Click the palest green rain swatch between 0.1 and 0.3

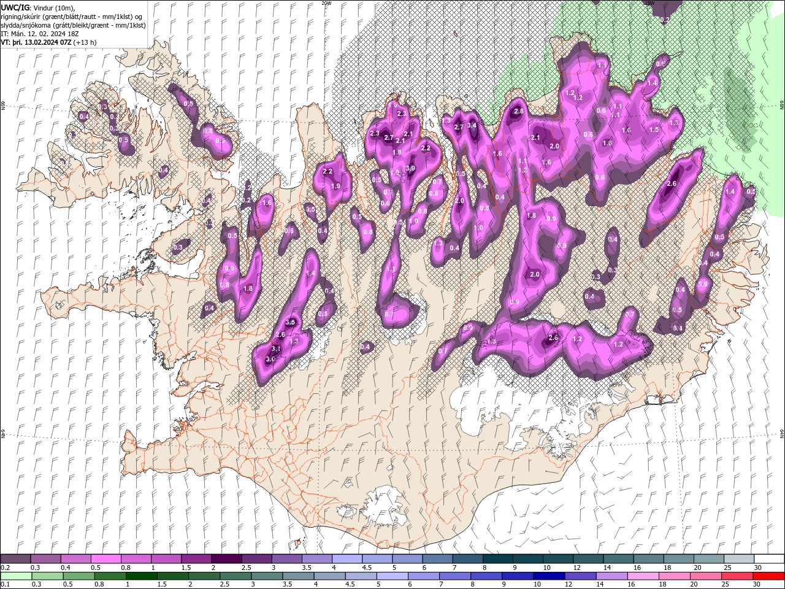(16, 576)
